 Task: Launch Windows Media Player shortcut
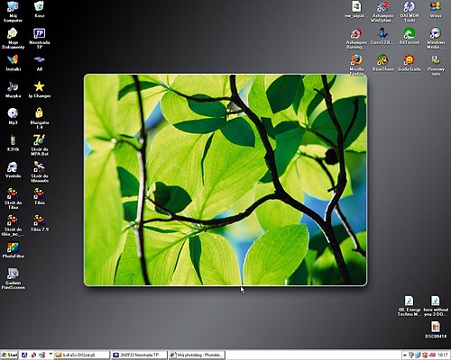pyautogui.click(x=436, y=39)
